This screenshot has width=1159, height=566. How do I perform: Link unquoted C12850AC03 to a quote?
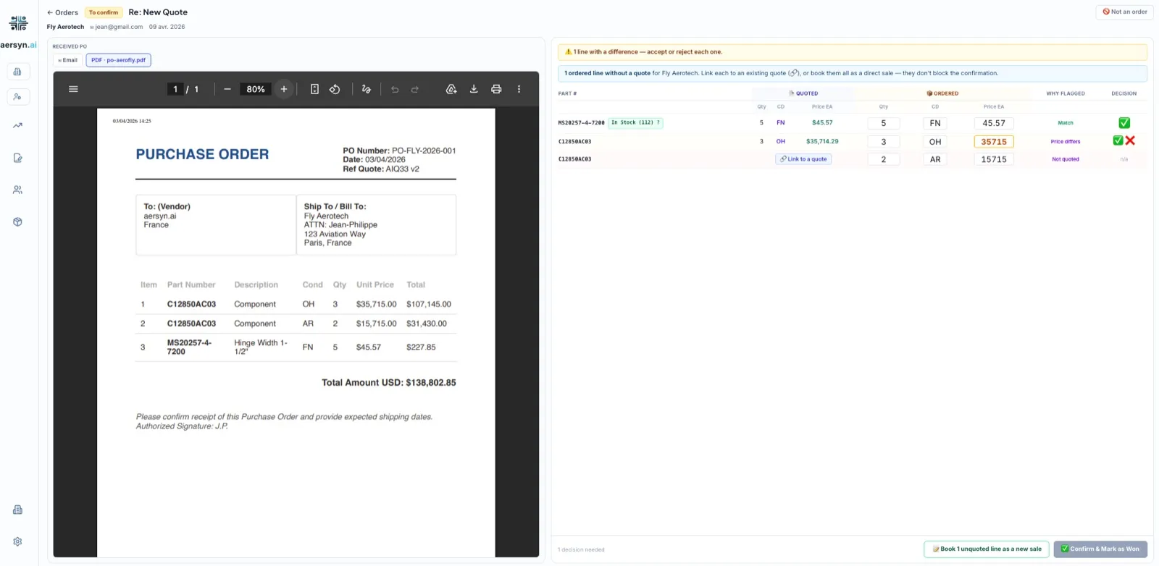(803, 159)
